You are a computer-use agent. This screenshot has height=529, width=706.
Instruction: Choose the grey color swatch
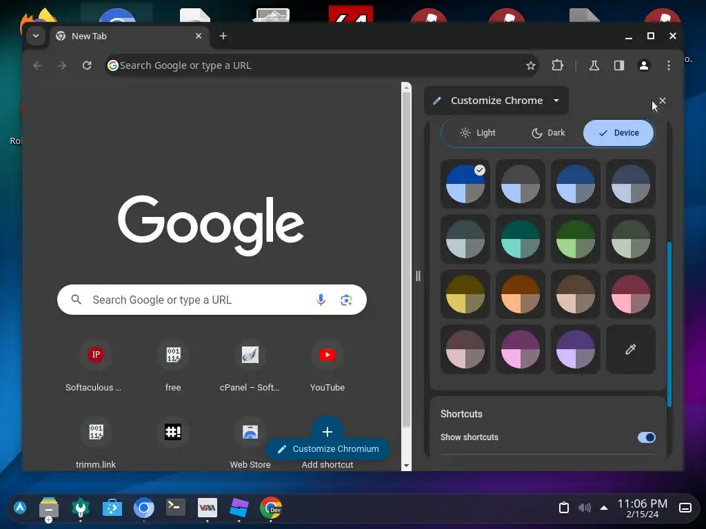[520, 183]
